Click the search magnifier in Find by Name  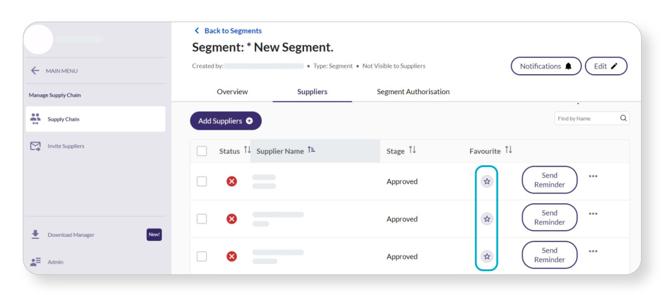623,119
